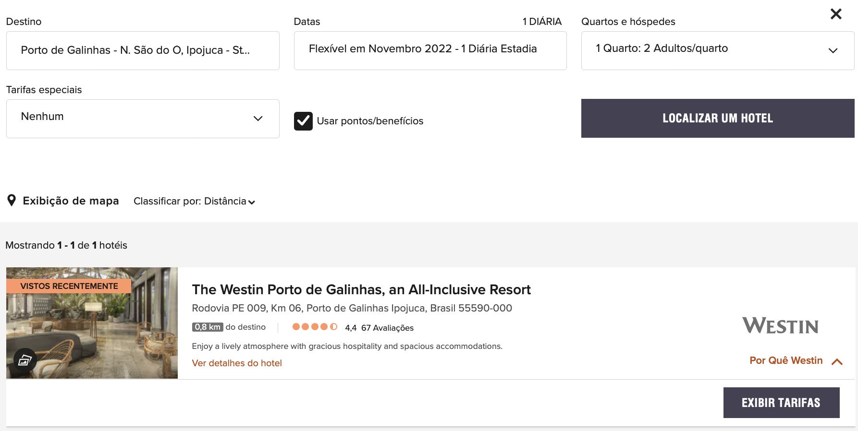Click the LOCALIZAR UM HOTEL button
Image resolution: width=858 pixels, height=431 pixels.
coord(718,119)
